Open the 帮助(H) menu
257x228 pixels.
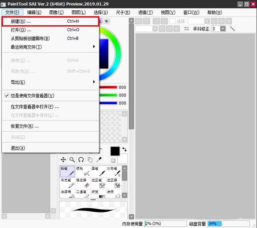[215, 12]
